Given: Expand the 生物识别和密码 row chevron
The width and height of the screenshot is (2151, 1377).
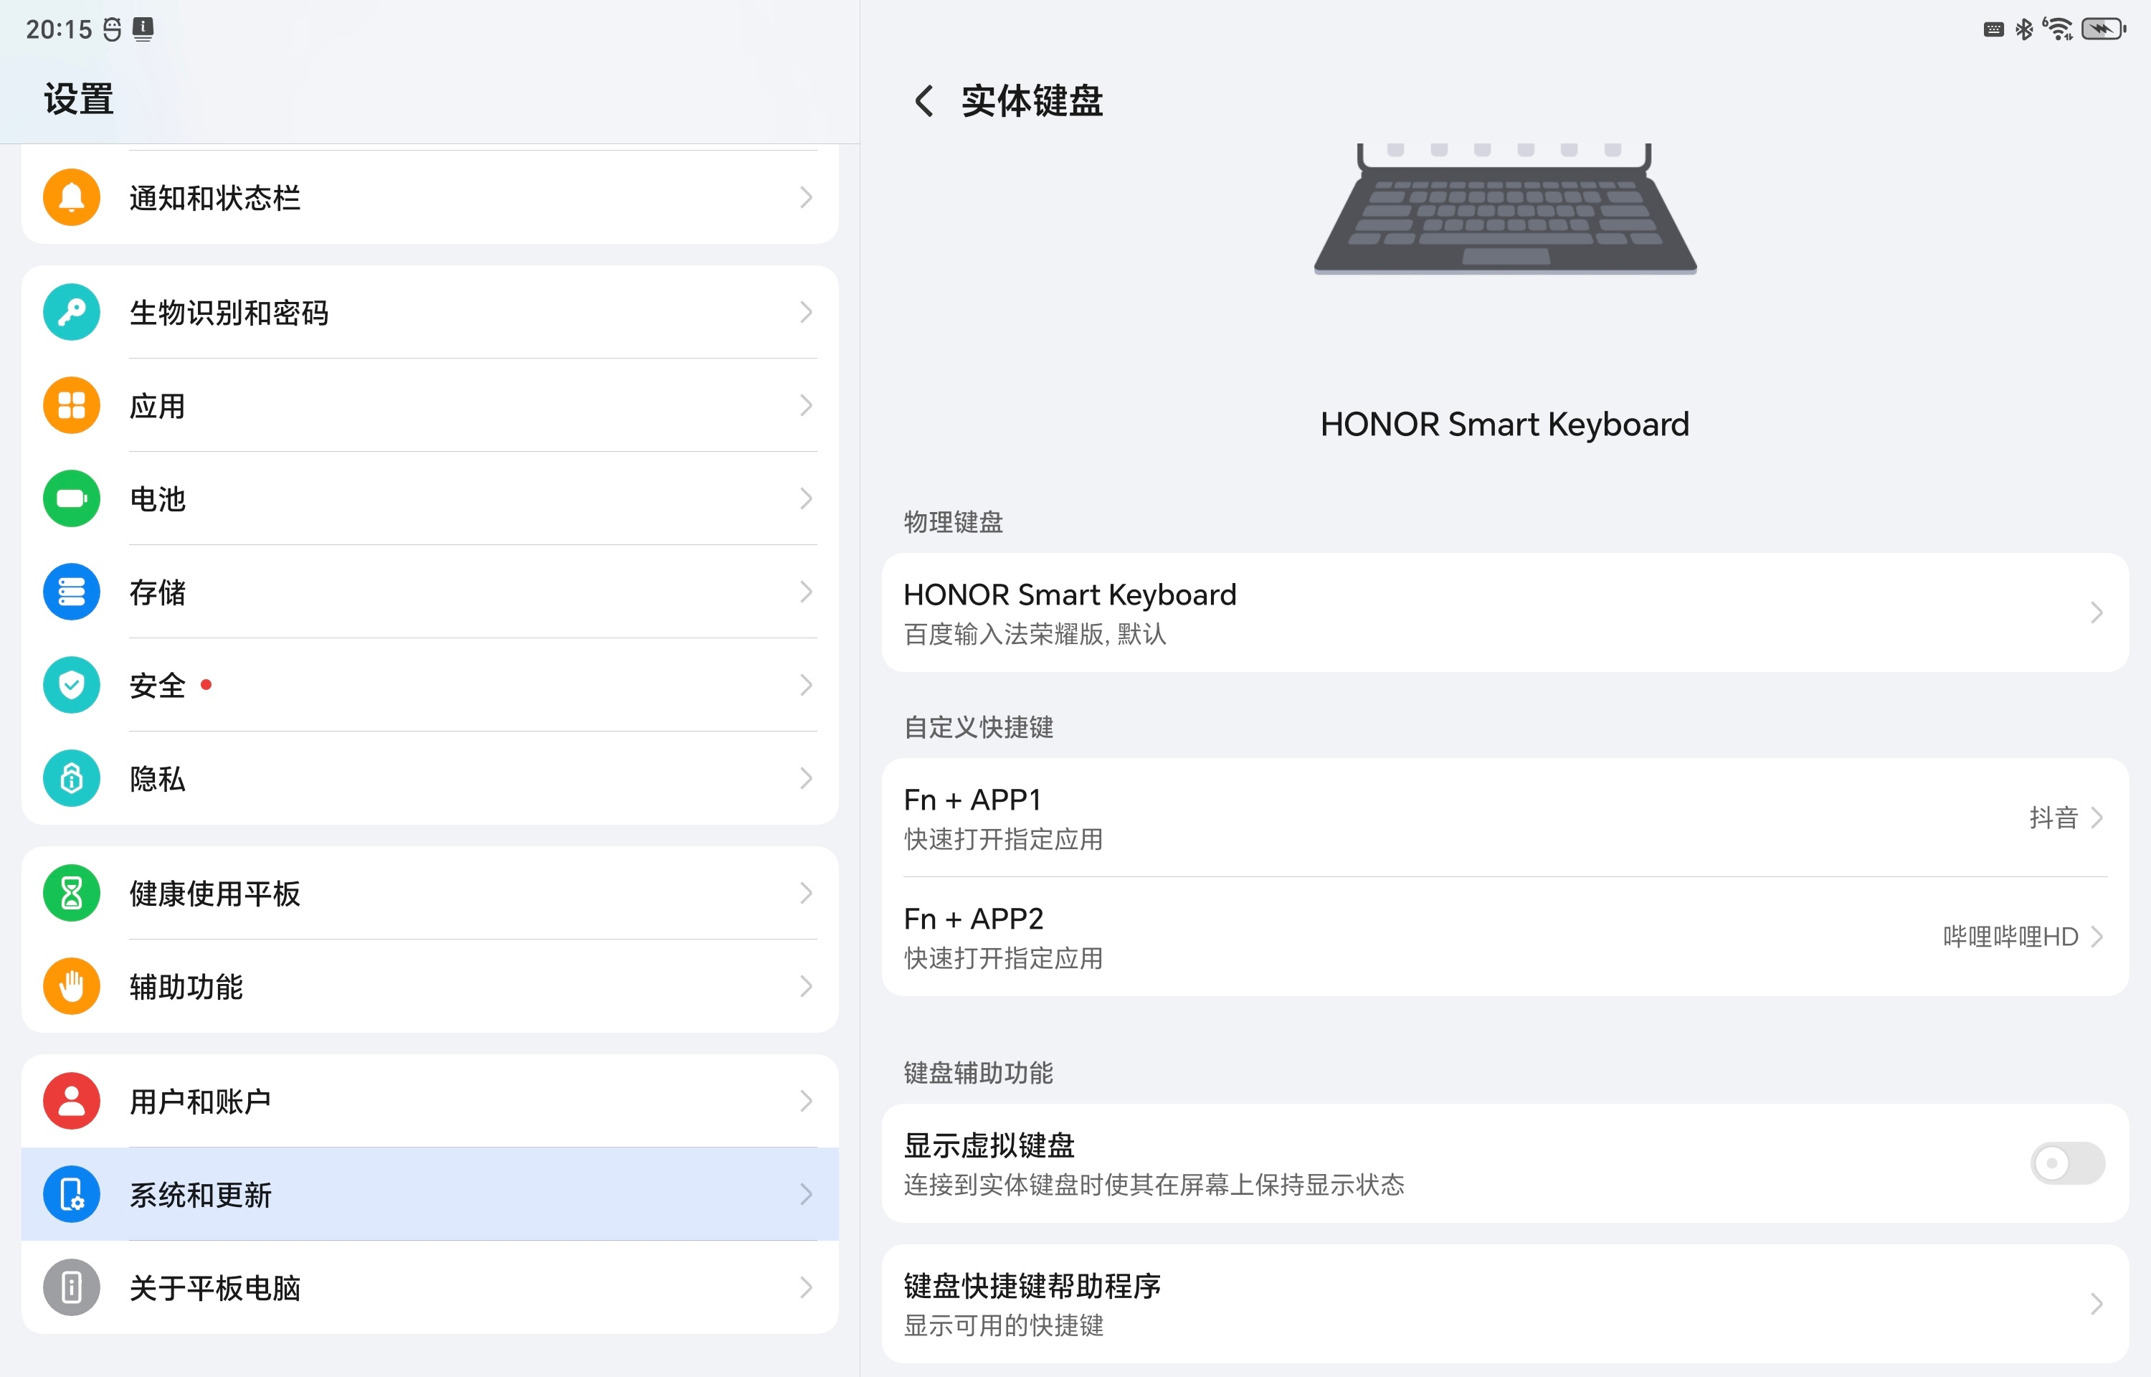Looking at the screenshot, I should [806, 312].
